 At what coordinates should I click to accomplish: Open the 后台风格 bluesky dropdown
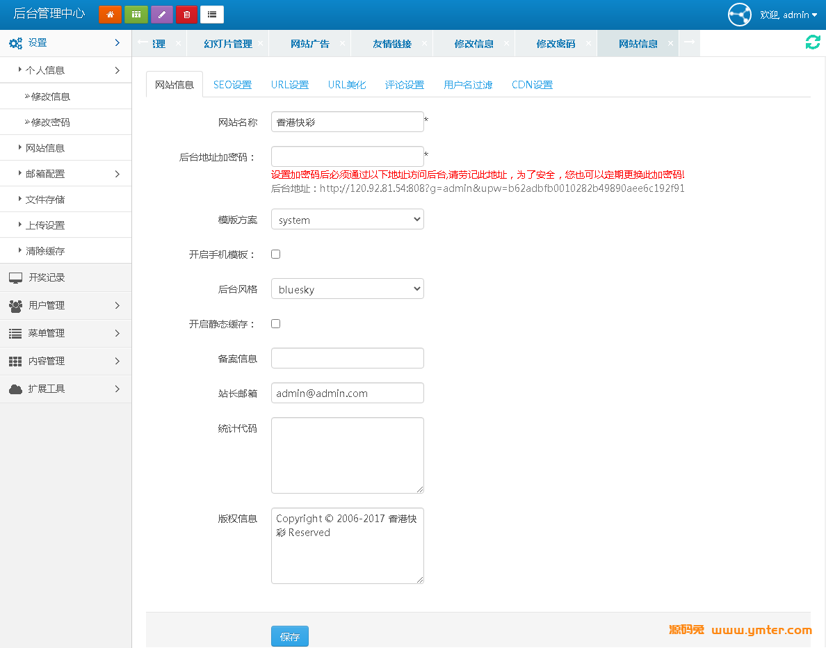[x=348, y=289]
